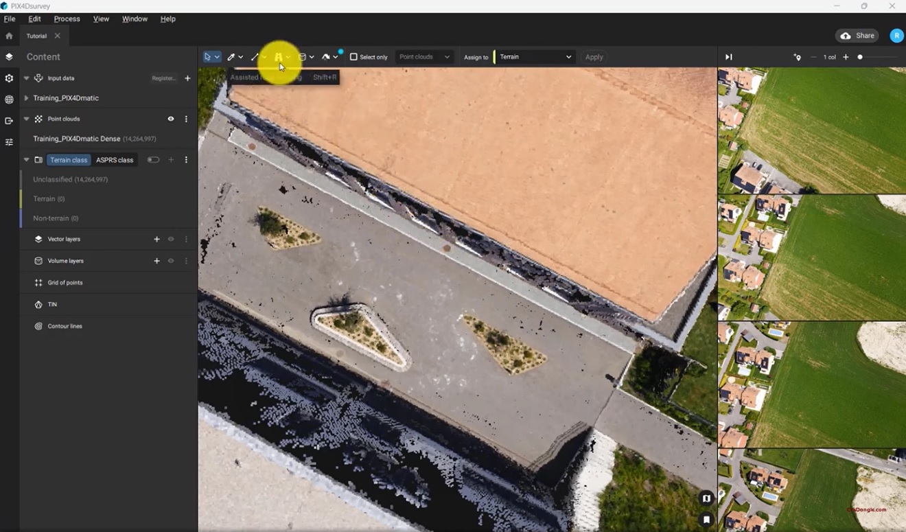The width and height of the screenshot is (906, 532).
Task: Adjust the image size slider handle
Action: [860, 57]
